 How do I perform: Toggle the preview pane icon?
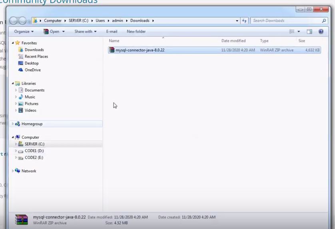pyautogui.click(x=309, y=32)
